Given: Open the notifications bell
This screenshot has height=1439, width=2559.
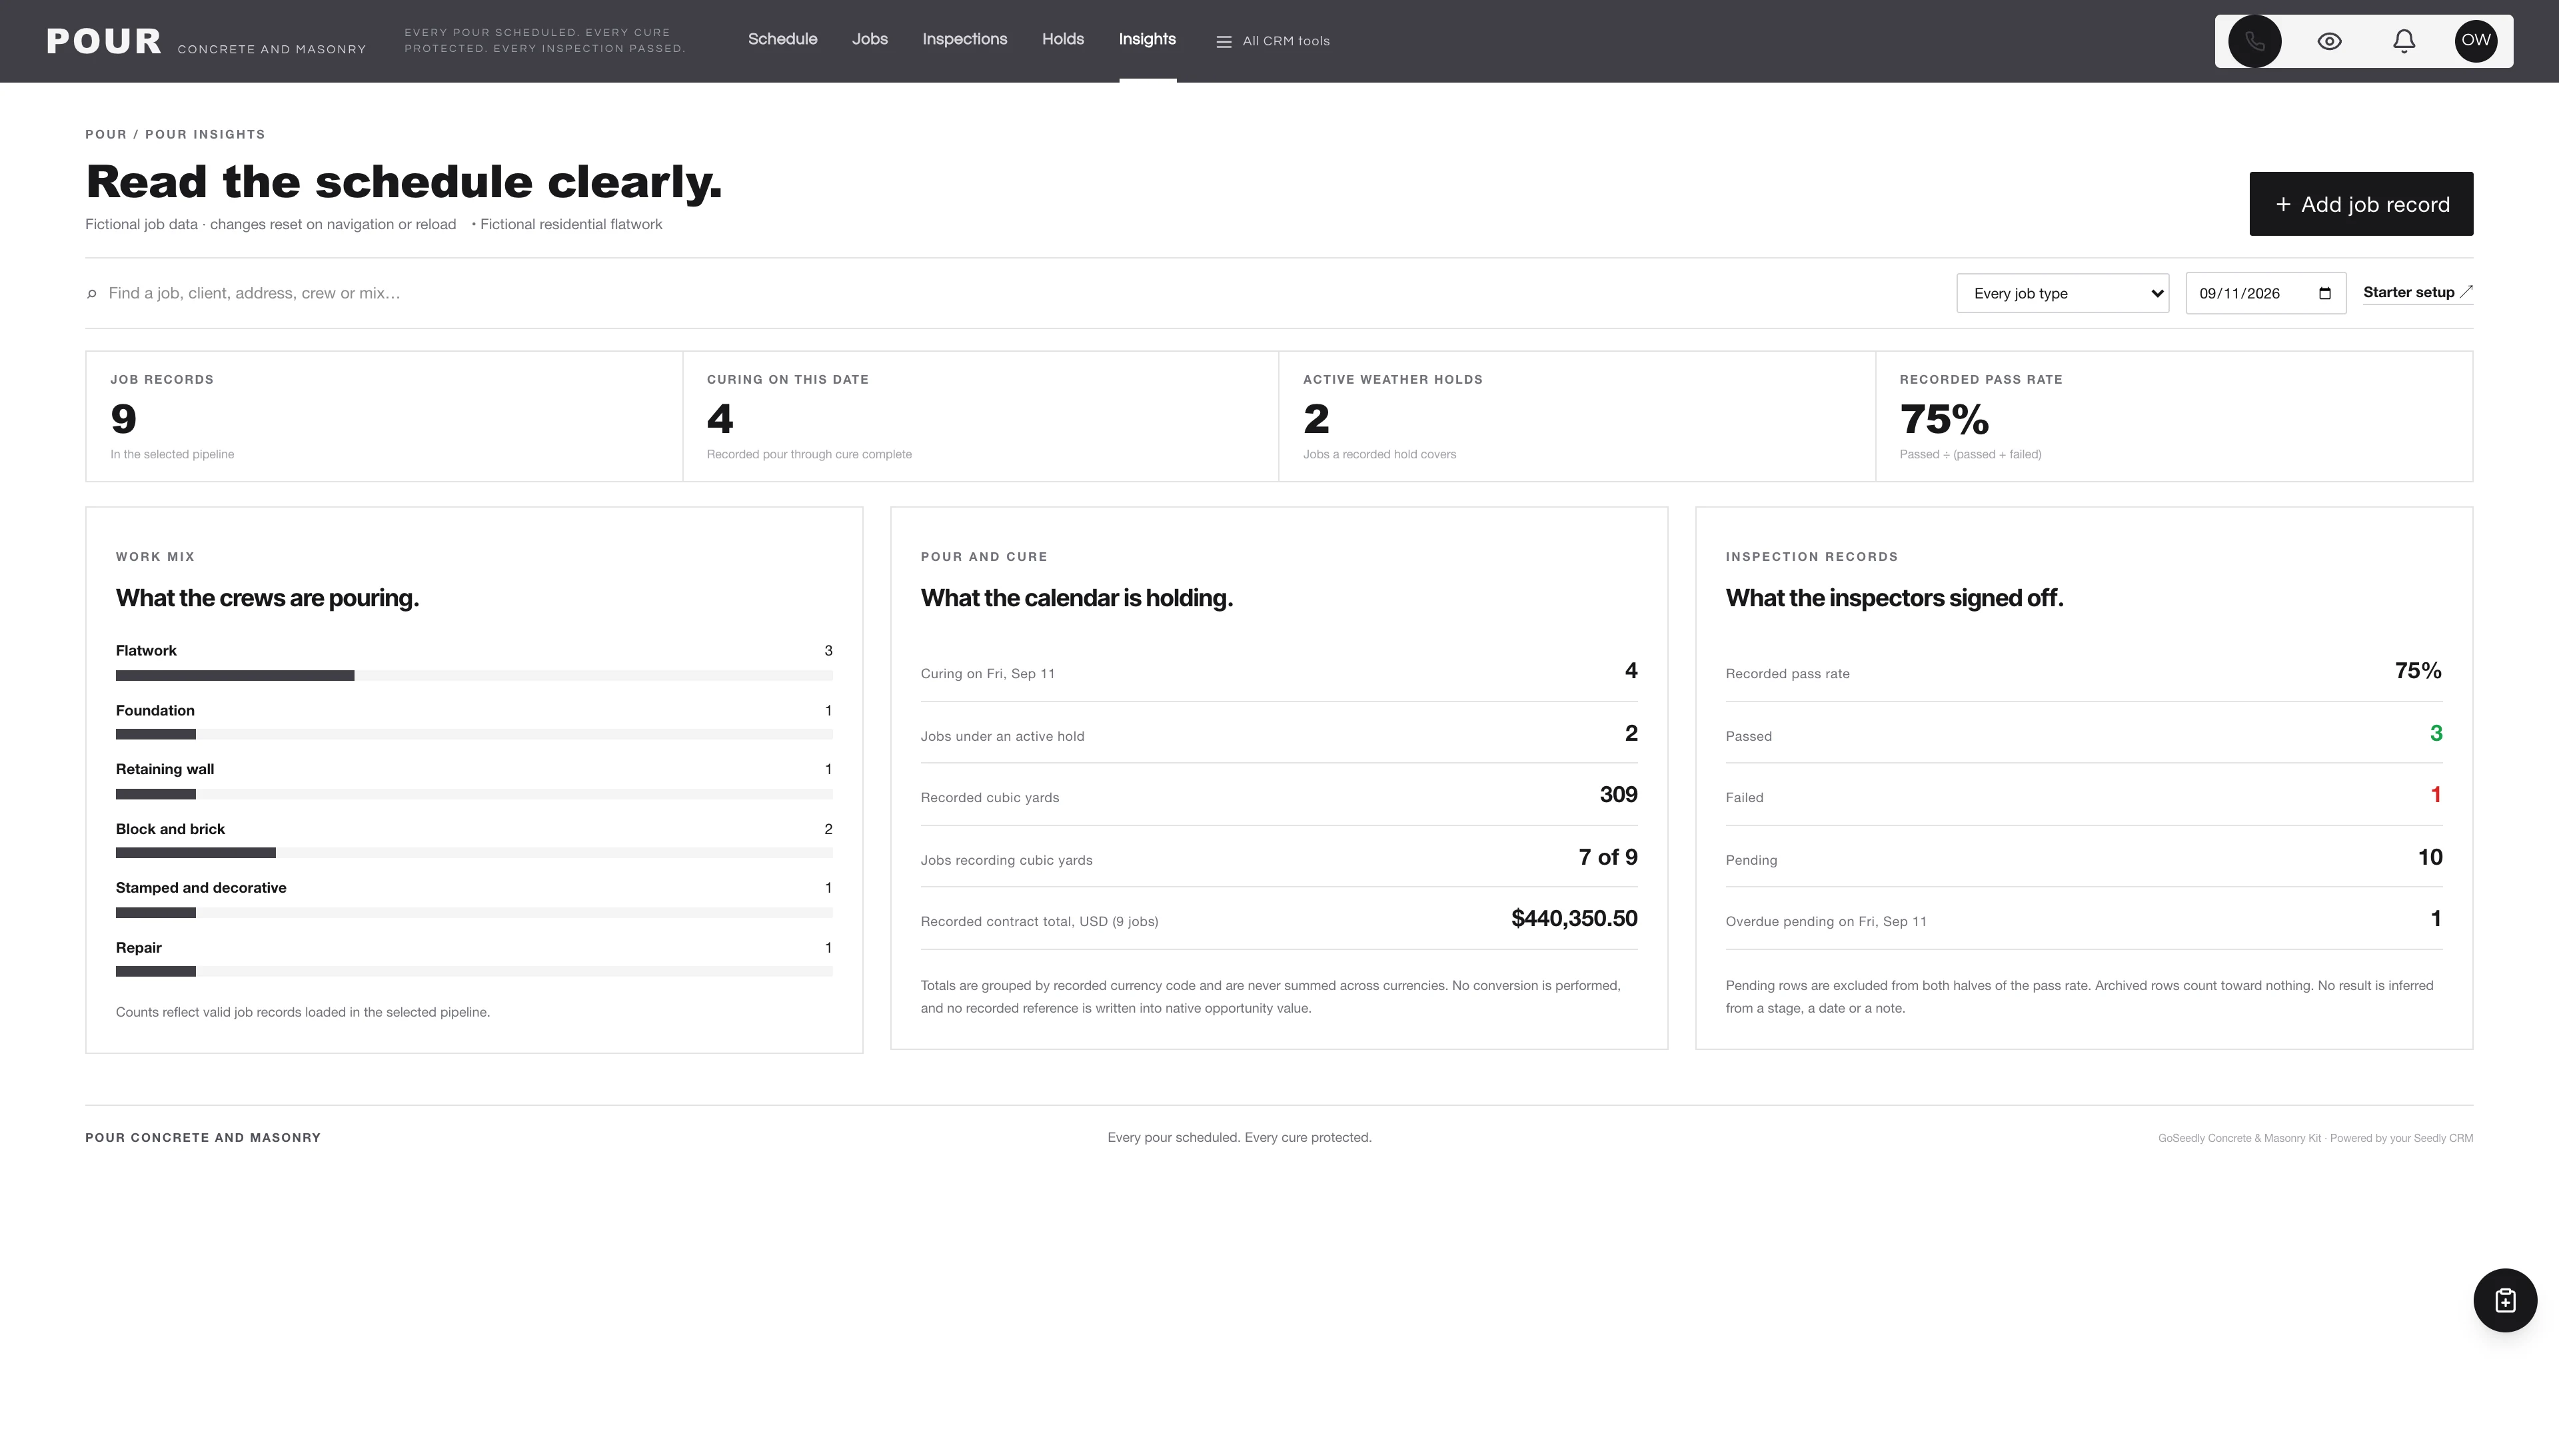Looking at the screenshot, I should pyautogui.click(x=2403, y=41).
